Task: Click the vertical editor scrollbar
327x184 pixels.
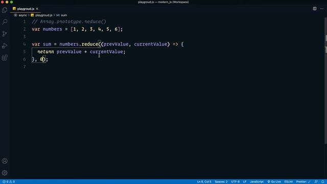Action: (x=325, y=80)
